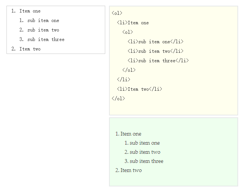Click the '<li>Item one' code line
The image size is (245, 191).
point(133,23)
